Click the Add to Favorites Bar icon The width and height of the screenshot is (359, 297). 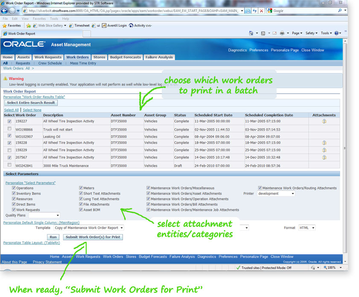[x=29, y=26]
